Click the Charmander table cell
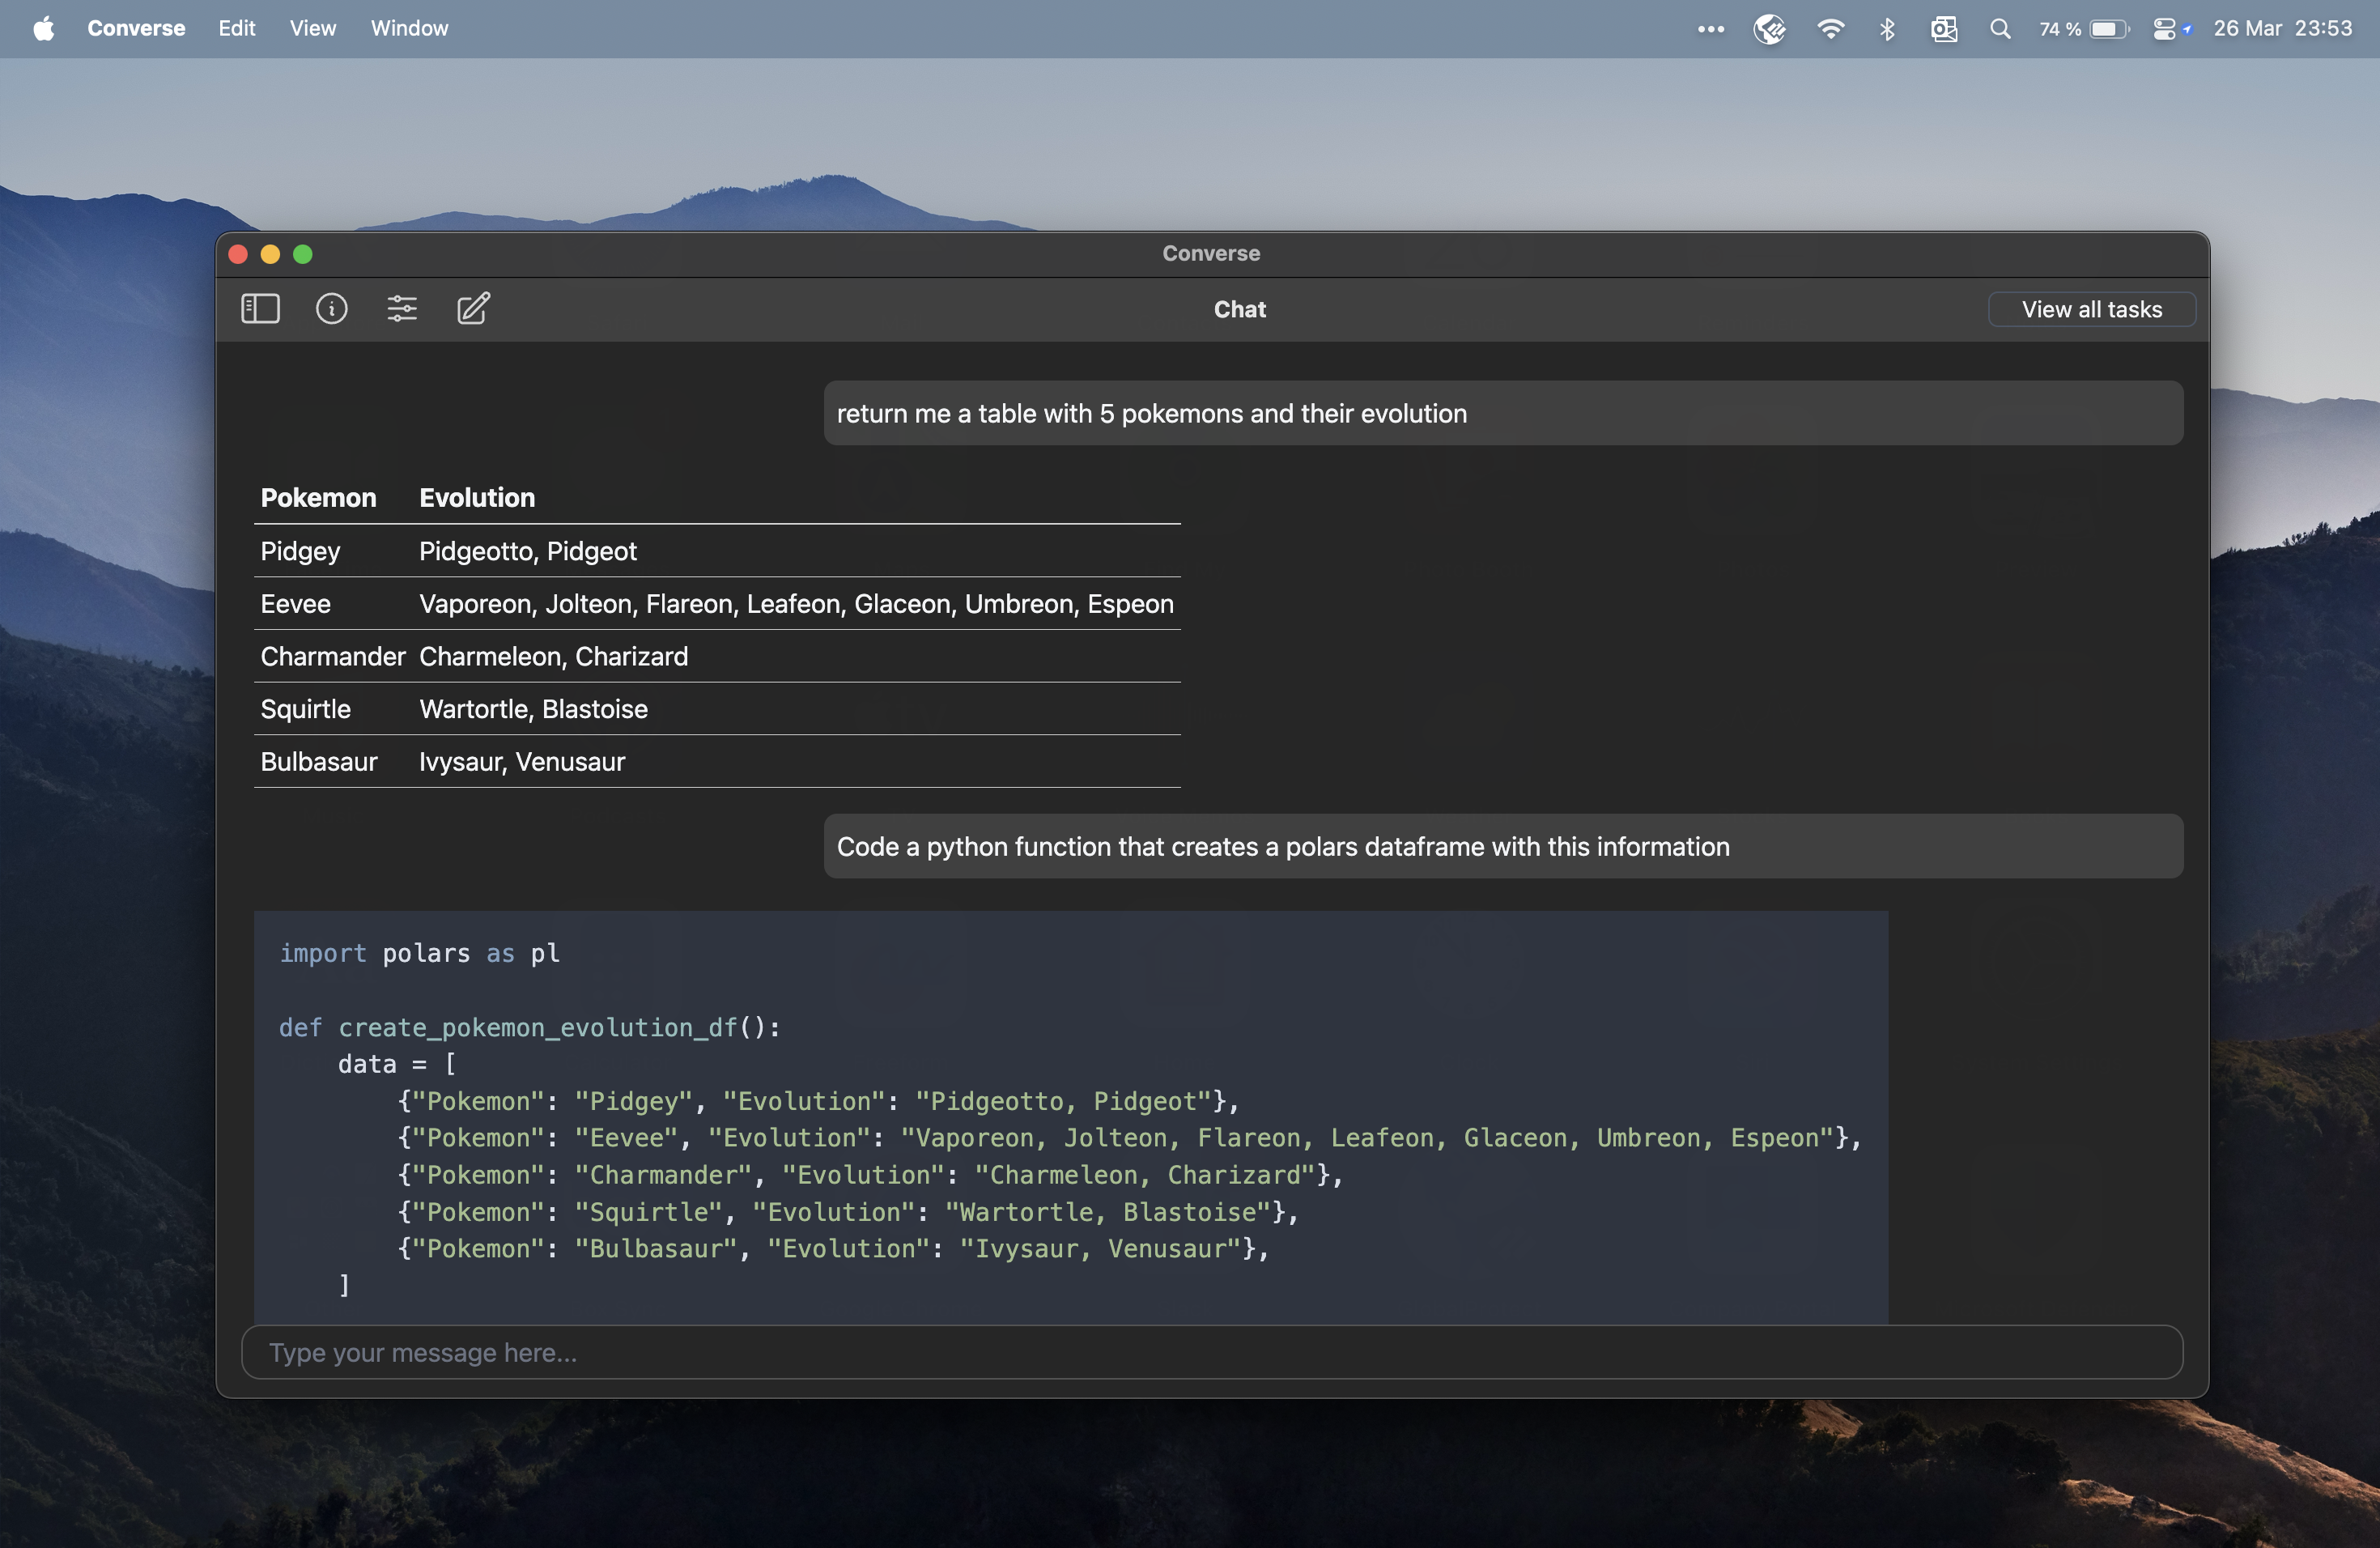Viewport: 2380px width, 1548px height. click(332, 656)
